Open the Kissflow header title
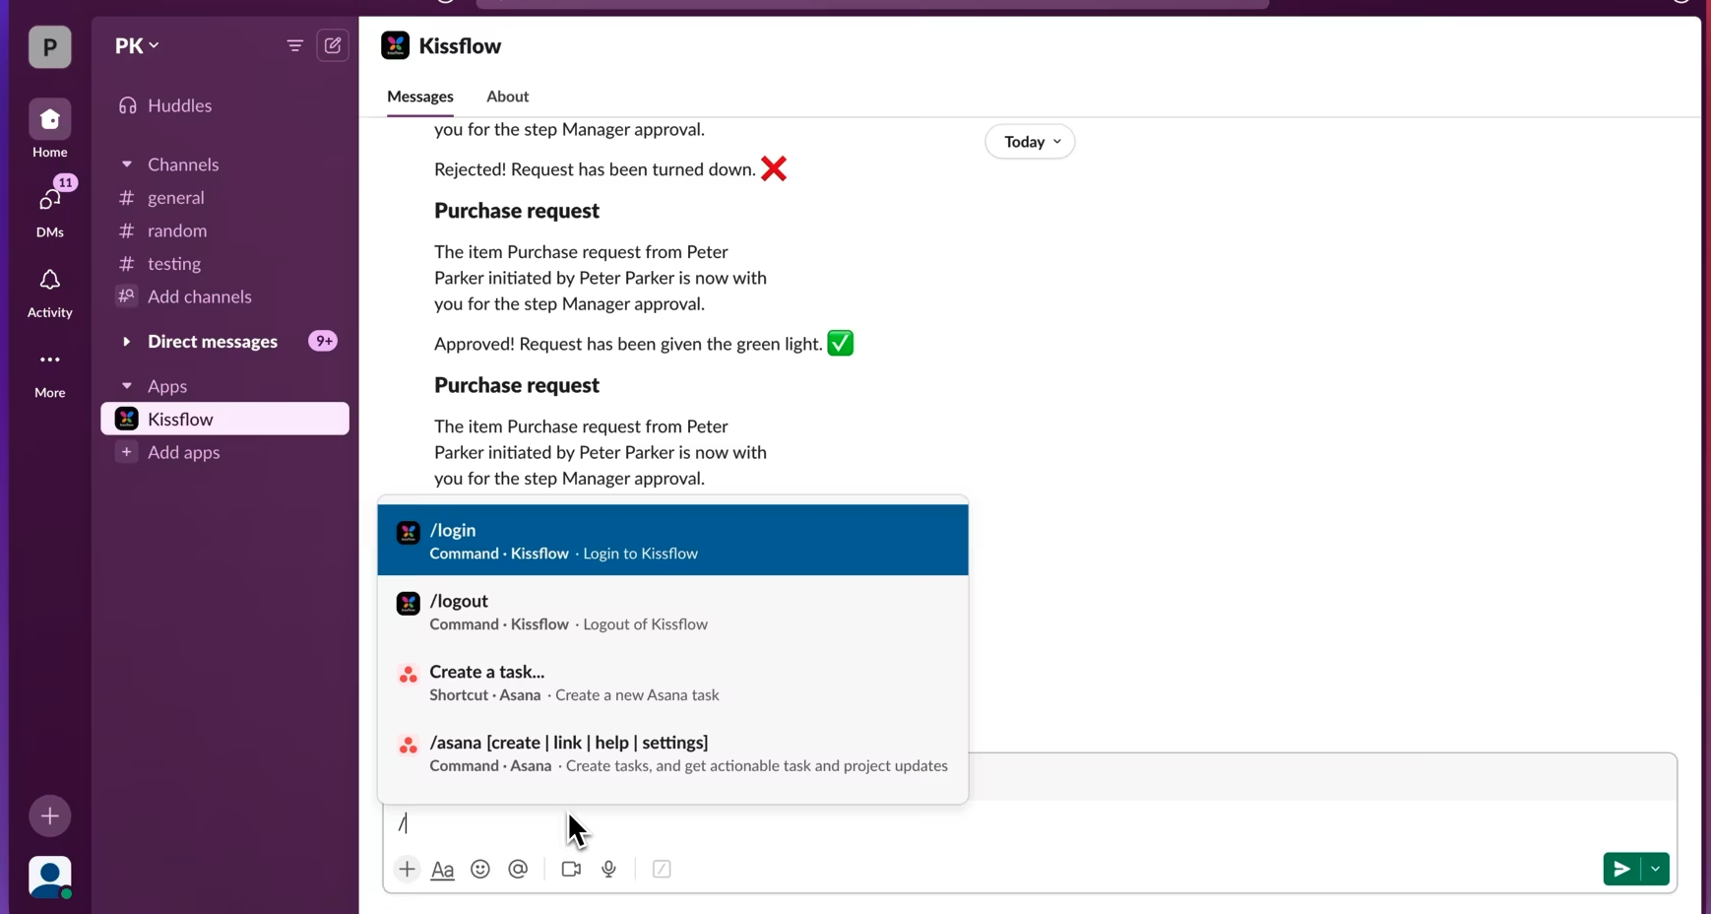 click(460, 46)
